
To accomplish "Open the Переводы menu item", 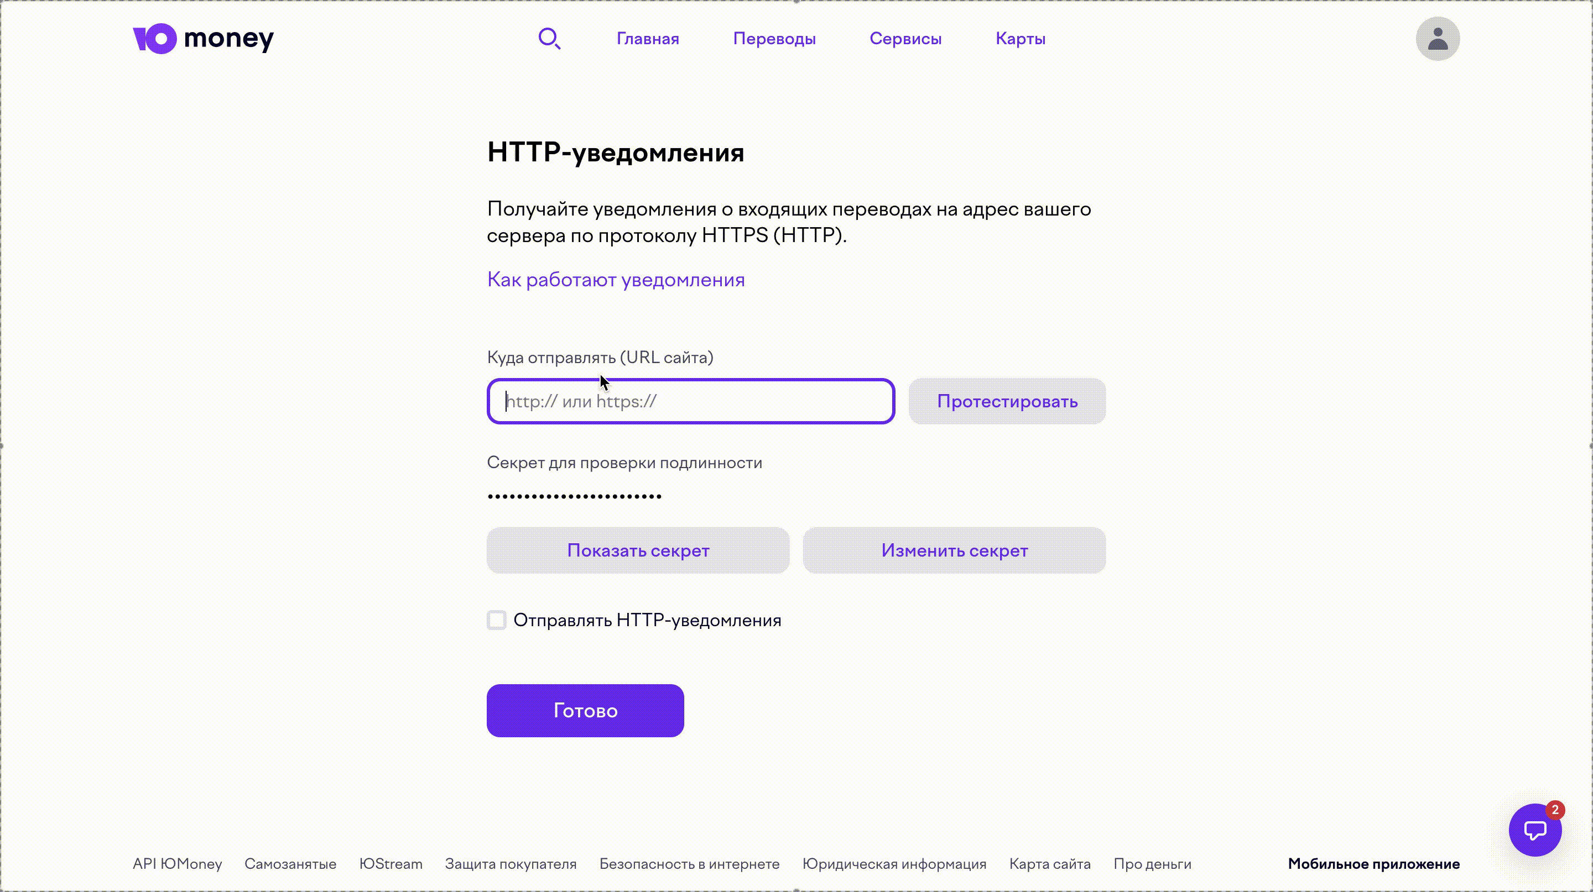I will (774, 39).
